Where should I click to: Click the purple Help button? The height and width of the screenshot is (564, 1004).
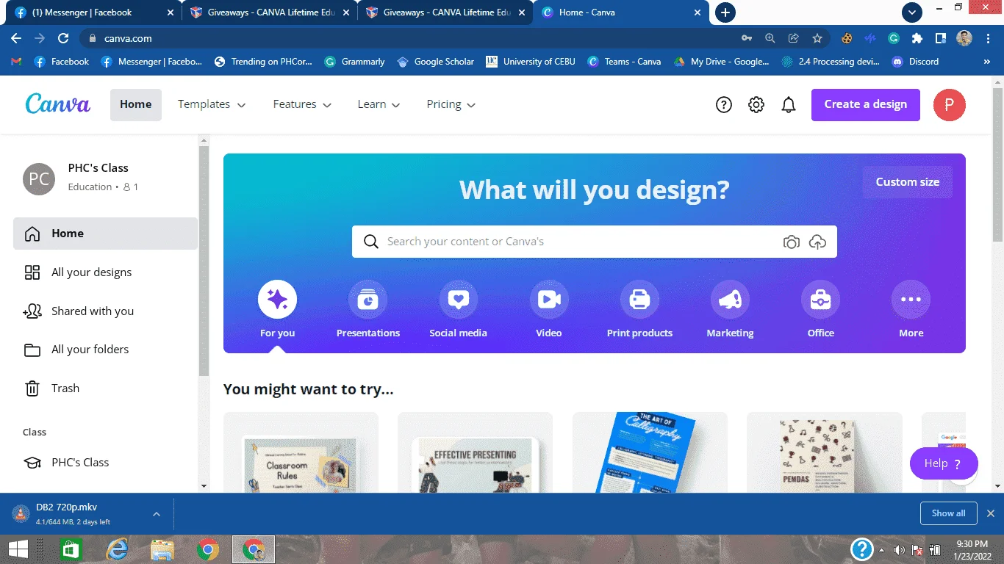(944, 463)
